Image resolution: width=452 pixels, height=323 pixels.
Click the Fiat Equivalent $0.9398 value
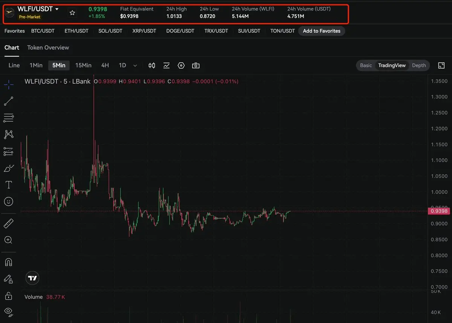click(129, 16)
